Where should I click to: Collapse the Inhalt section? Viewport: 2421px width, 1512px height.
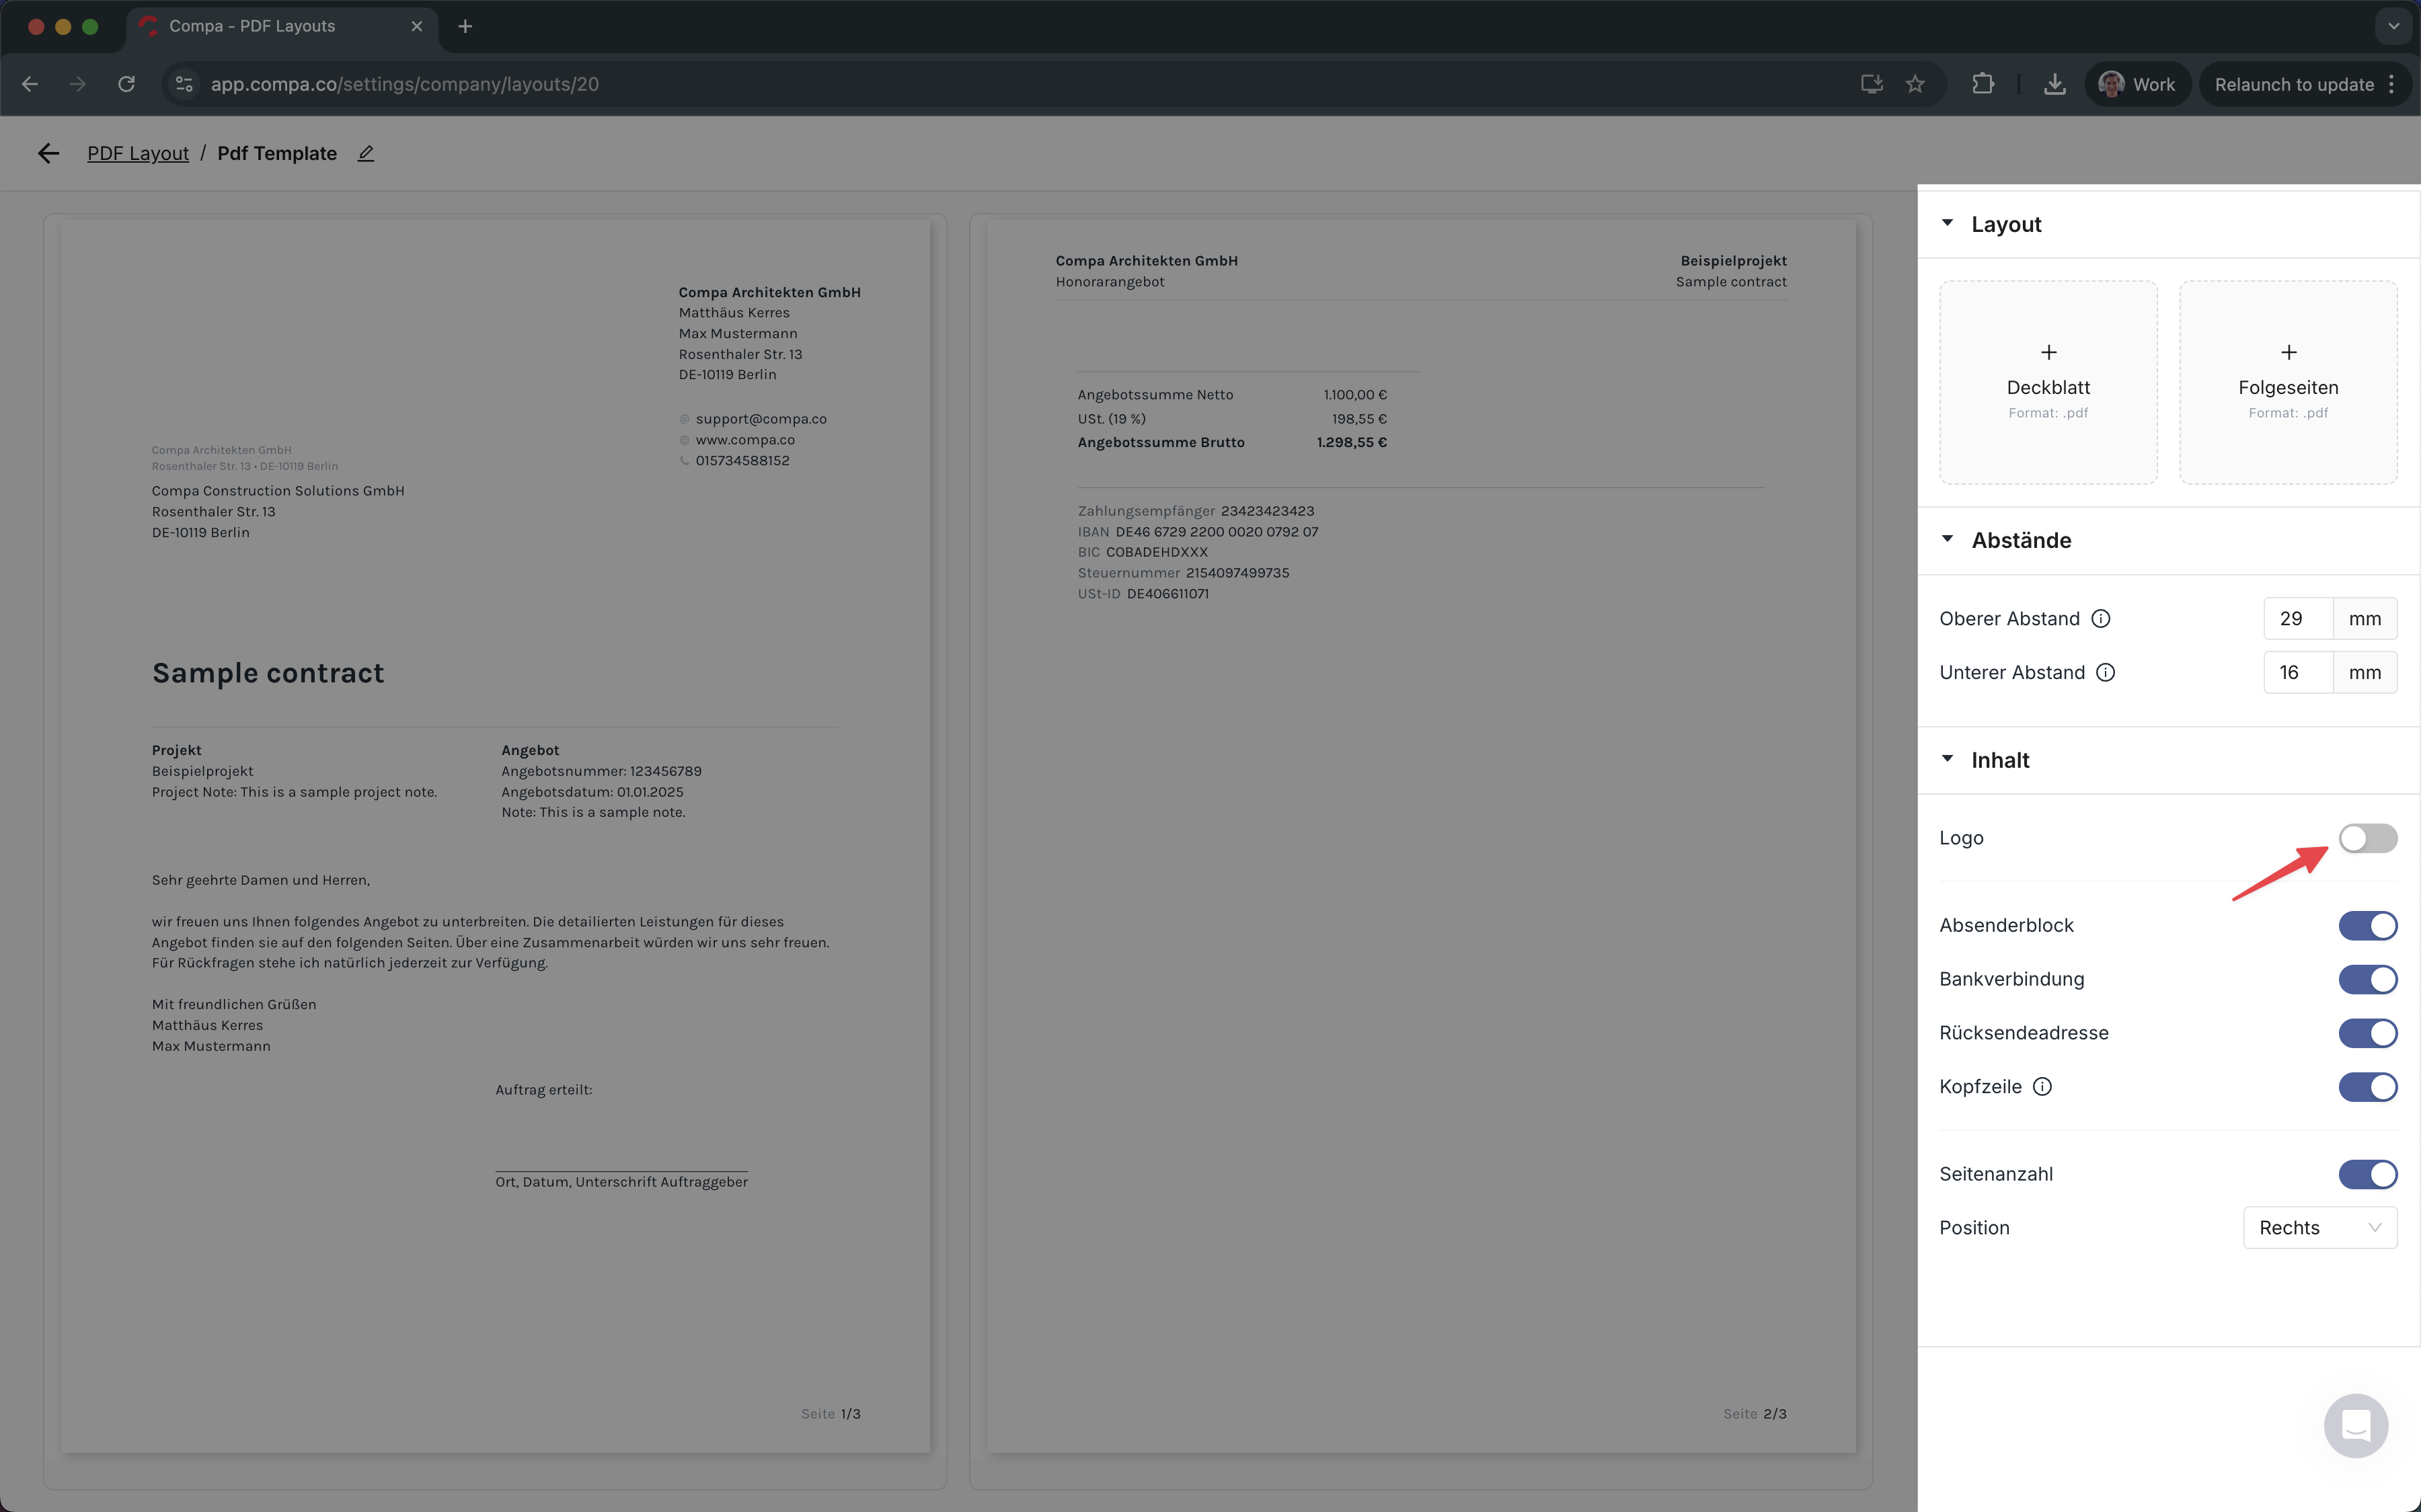coord(1947,760)
